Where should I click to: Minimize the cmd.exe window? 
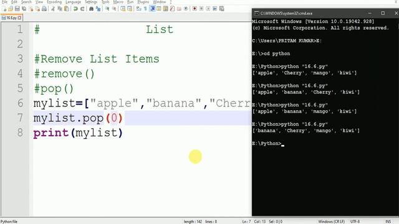[x=370, y=13]
